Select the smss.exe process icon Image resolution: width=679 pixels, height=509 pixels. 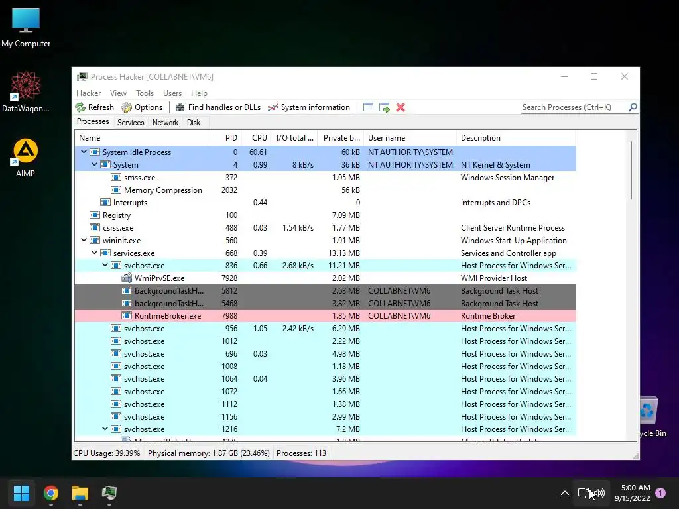pyautogui.click(x=115, y=177)
